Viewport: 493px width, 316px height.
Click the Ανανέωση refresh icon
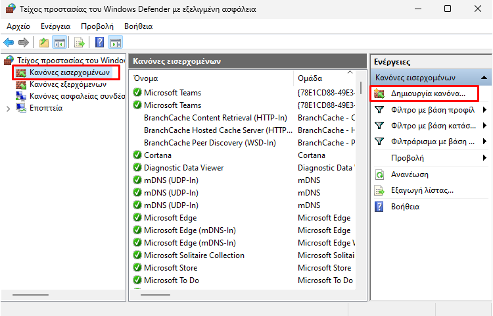coord(379,174)
